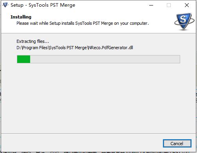Close the Setup installer window
Screen dimensions: 197x153
pos(187,5)
